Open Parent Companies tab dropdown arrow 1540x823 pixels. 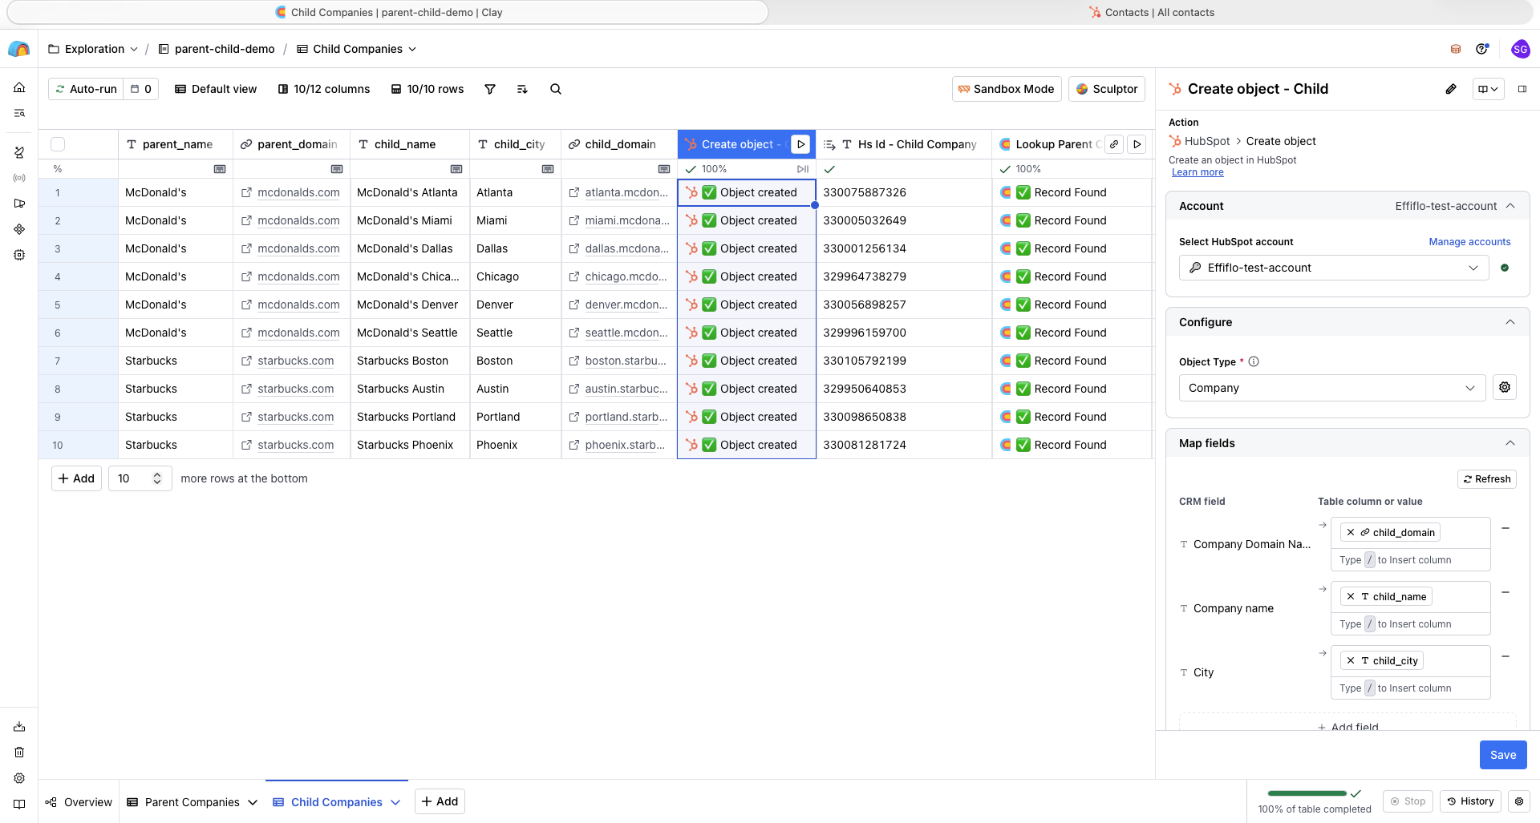[253, 802]
